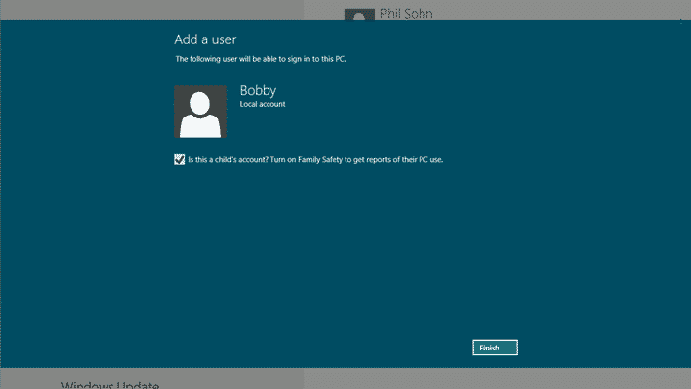This screenshot has height=389, width=691.
Task: Click the silhouette head in Bobby's avatar
Action: [199, 103]
